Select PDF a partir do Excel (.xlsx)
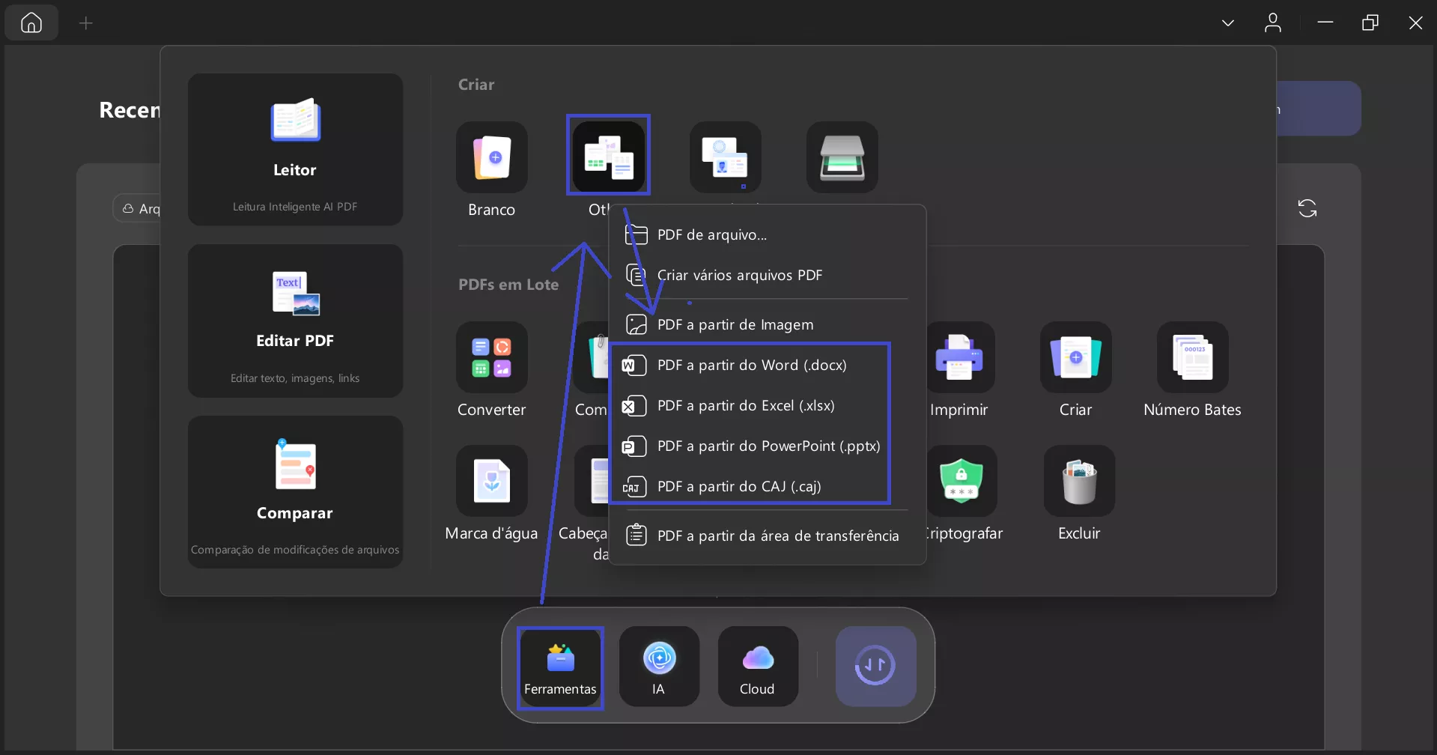This screenshot has height=755, width=1437. (x=768, y=405)
